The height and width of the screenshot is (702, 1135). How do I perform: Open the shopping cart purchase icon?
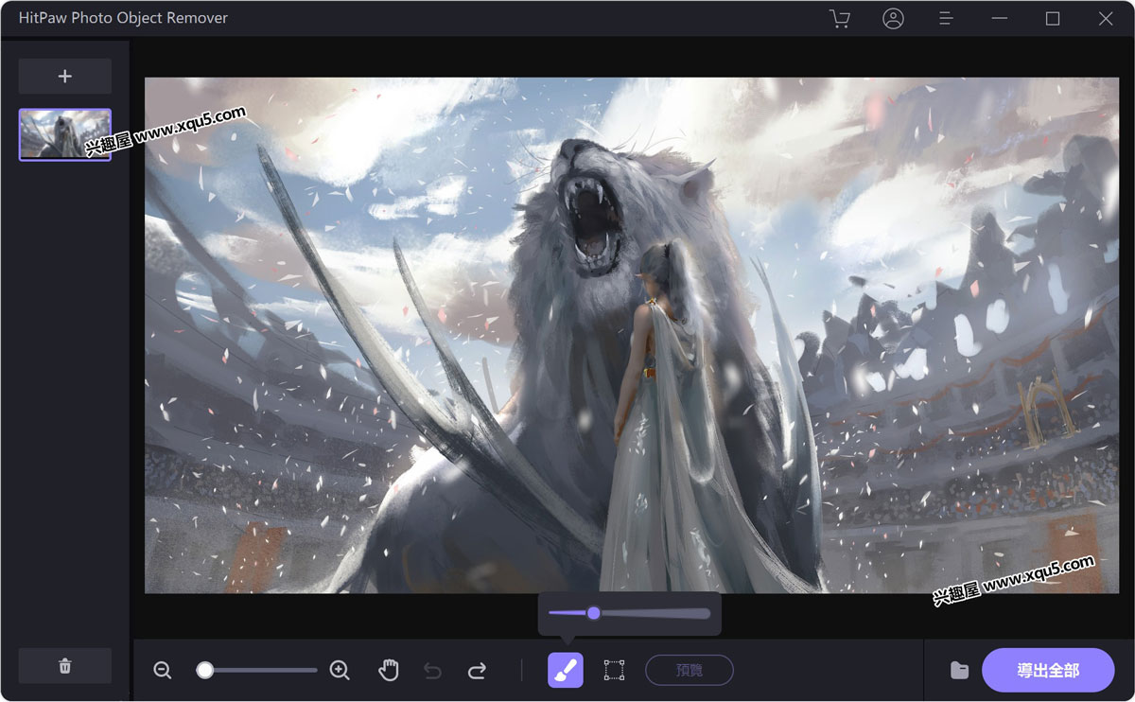tap(839, 19)
